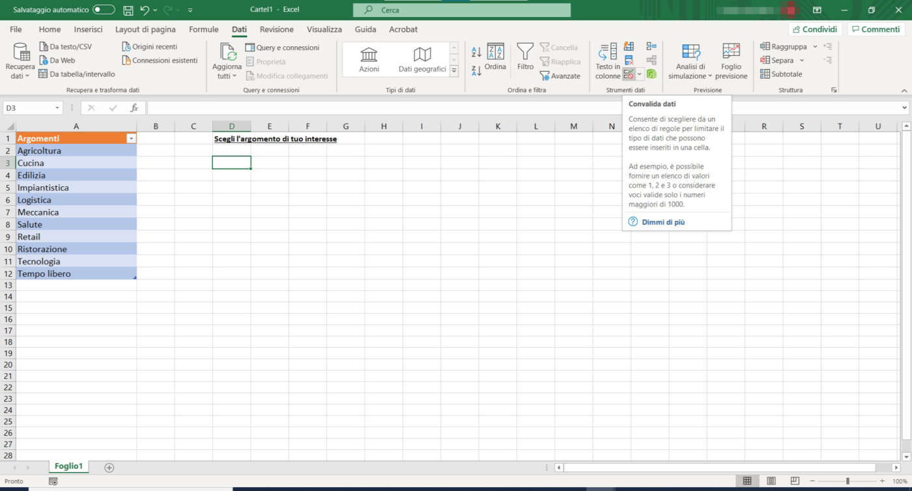Select the Azioni data type
The image size is (912, 491).
click(x=369, y=59)
